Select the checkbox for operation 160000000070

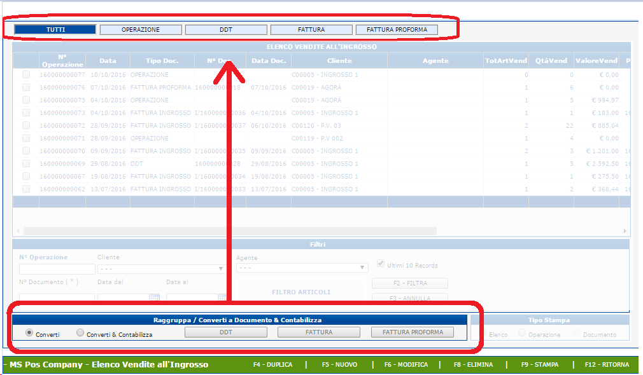coord(26,151)
